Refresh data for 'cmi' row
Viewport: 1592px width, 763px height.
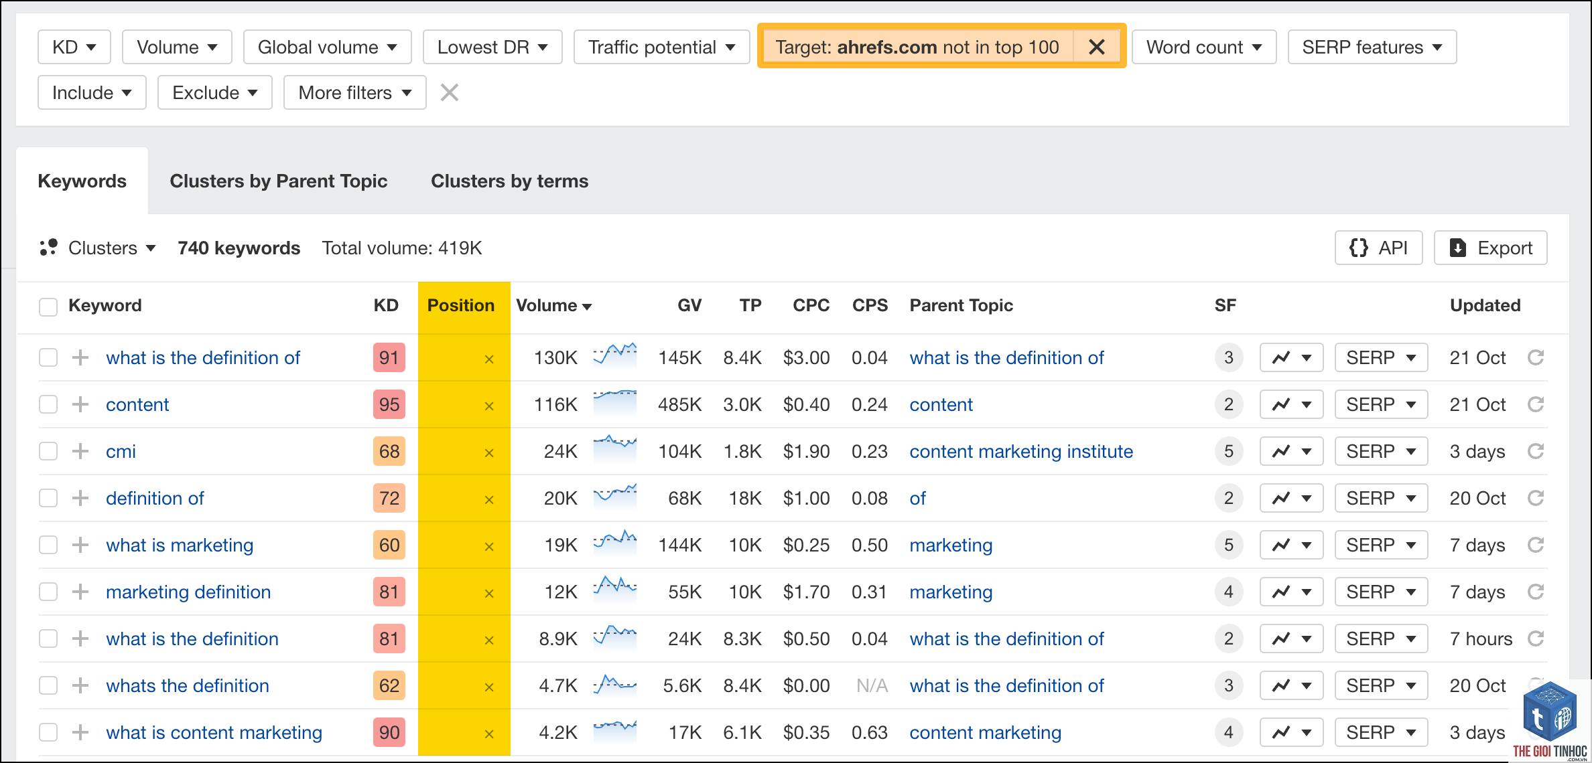click(x=1536, y=451)
